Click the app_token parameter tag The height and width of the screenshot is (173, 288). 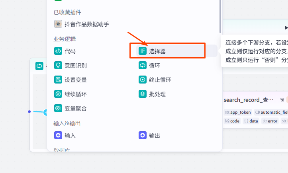tap(238, 112)
